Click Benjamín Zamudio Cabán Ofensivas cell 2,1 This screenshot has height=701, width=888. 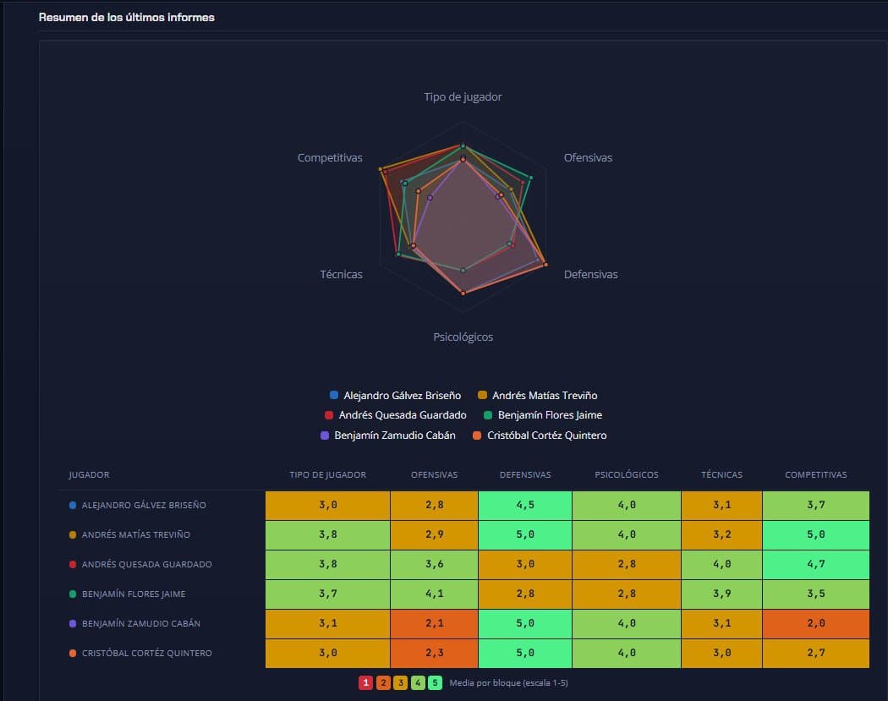click(434, 623)
